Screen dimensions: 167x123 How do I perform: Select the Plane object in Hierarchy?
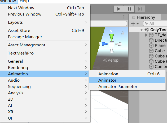pyautogui.click(x=160, y=46)
